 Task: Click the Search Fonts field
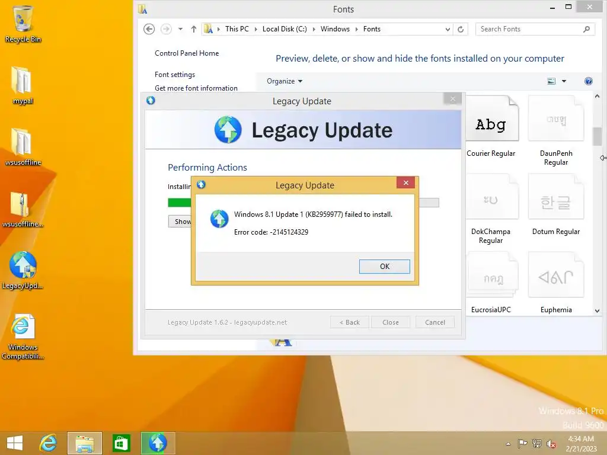[x=535, y=29]
